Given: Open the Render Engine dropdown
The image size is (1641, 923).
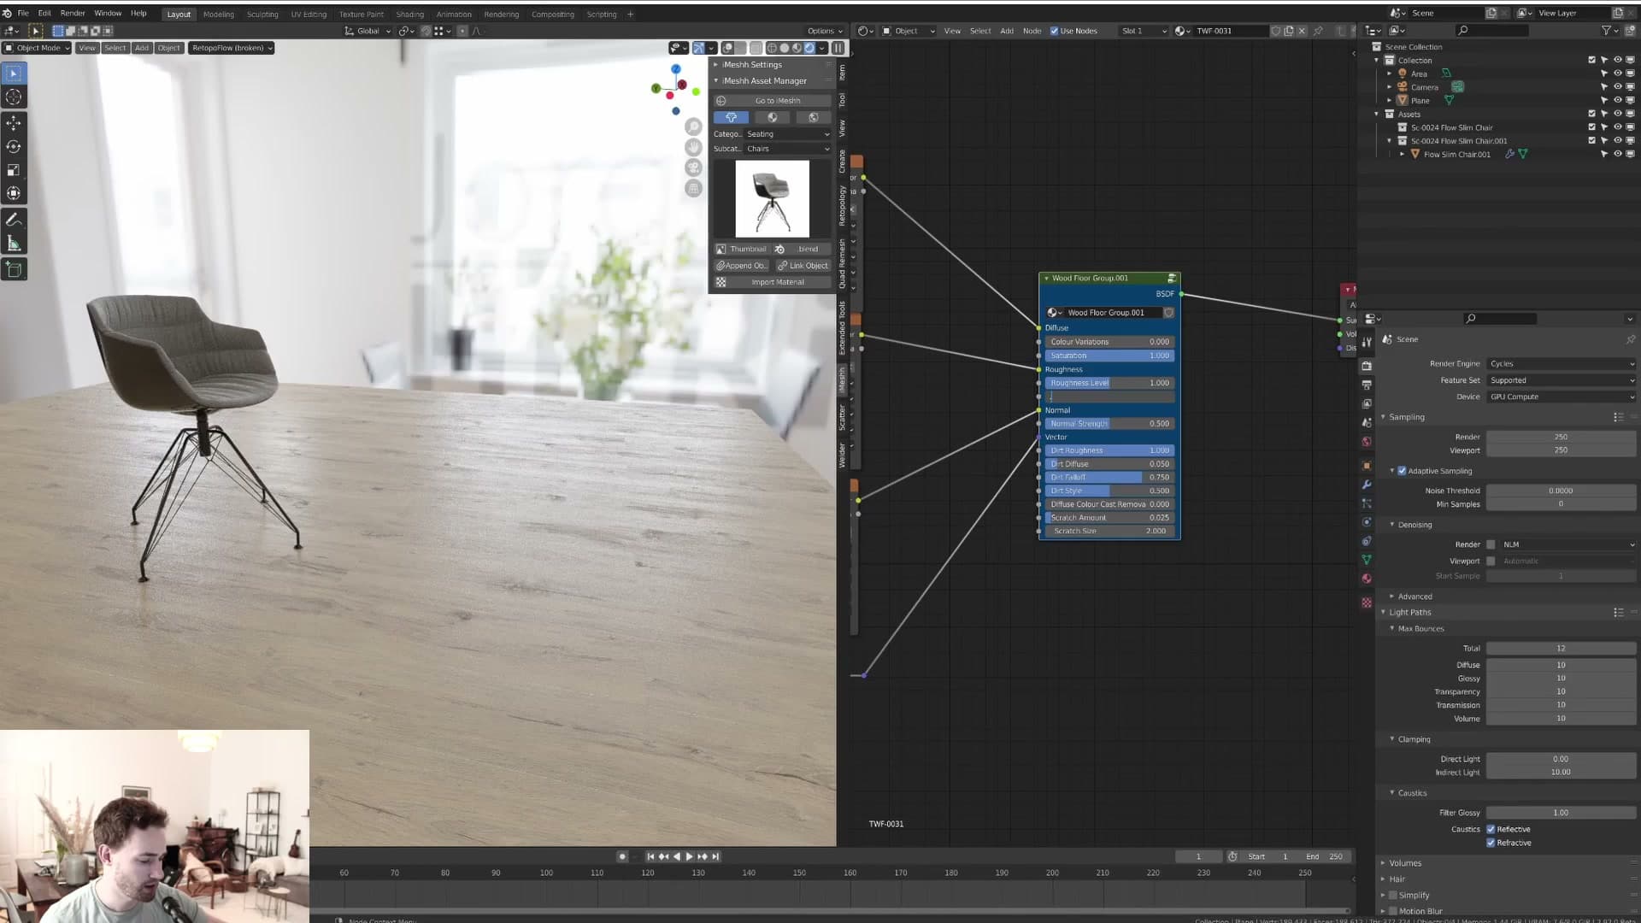Looking at the screenshot, I should tap(1562, 364).
